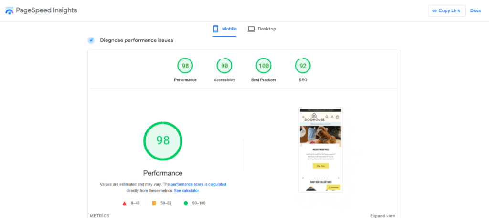This screenshot has height=218, width=489.
Task: Click the green circle 90–100 legend marker
Action: click(x=186, y=203)
